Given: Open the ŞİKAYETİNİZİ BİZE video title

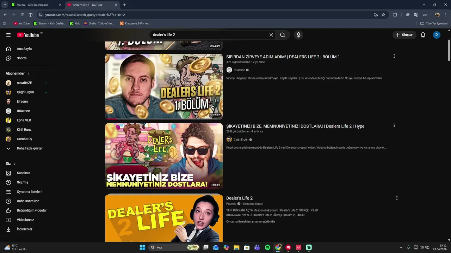Looking at the screenshot, I should 295,126.
